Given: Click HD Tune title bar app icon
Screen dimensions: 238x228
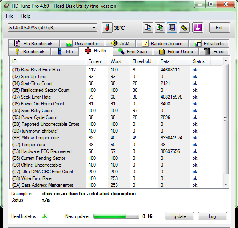Looking at the screenshot, I should tap(6, 6).
